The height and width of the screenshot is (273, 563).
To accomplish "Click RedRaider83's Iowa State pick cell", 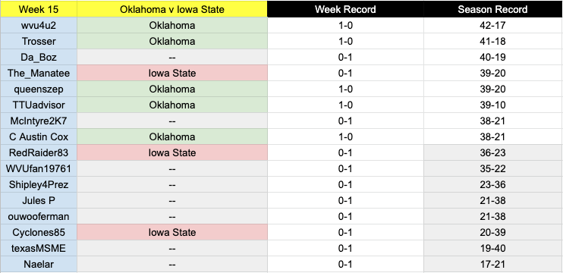I will (x=172, y=153).
